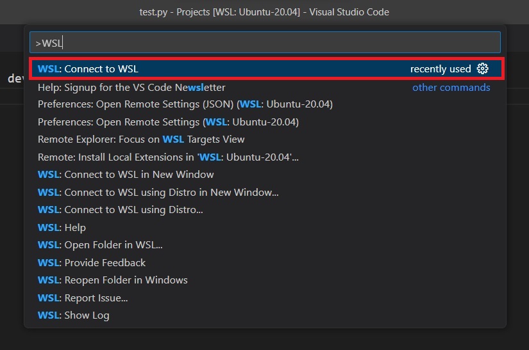The width and height of the screenshot is (529, 350).
Task: Select Connect to WSL using Distro in New Window
Action: [265, 193]
